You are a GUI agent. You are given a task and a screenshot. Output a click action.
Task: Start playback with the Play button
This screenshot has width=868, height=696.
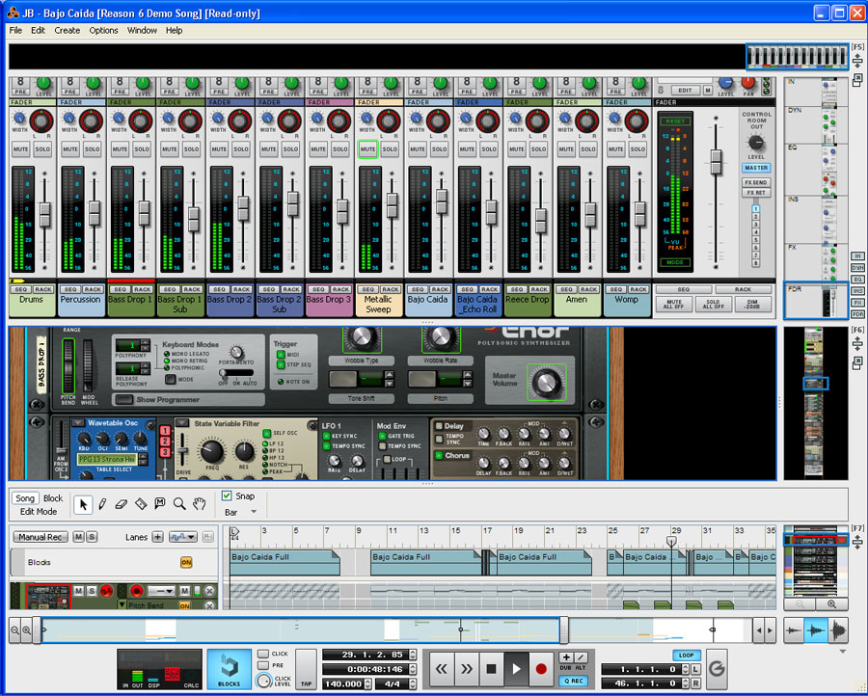516,669
